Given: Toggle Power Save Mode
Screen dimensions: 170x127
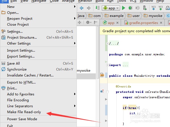Looking at the screenshot, I should pyautogui.click(x=38, y=119).
